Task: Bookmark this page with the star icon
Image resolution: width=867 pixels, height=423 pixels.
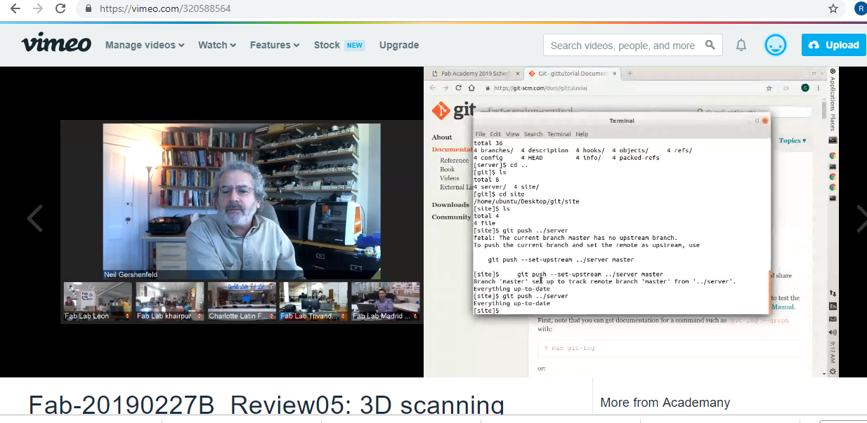Action: 833,8
